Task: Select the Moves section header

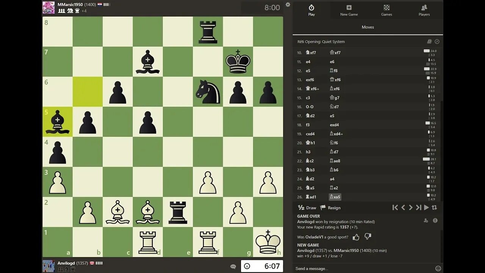Action: point(368,27)
